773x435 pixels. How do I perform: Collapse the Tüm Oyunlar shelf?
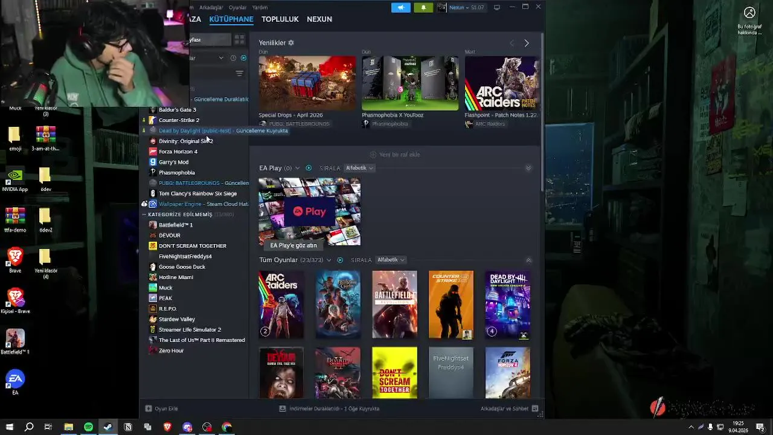click(x=528, y=260)
